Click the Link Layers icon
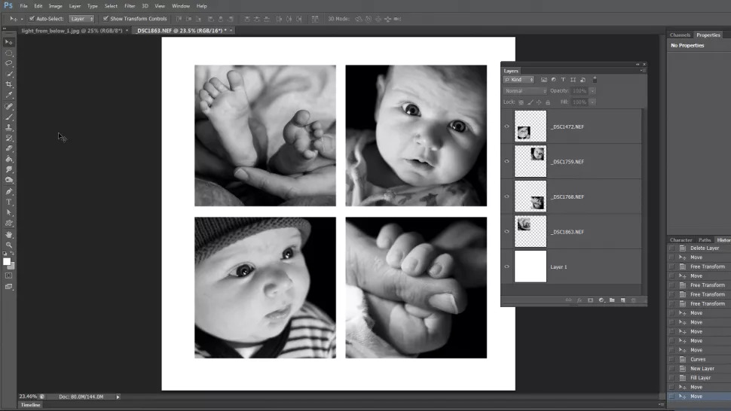This screenshot has width=731, height=411. pos(568,300)
